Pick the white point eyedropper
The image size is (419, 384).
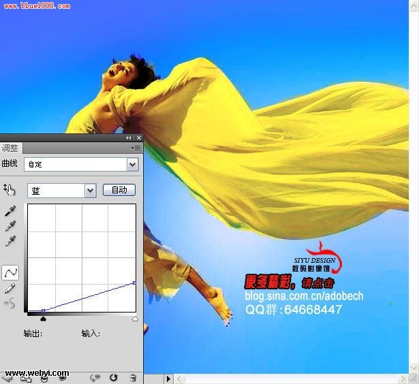point(10,241)
